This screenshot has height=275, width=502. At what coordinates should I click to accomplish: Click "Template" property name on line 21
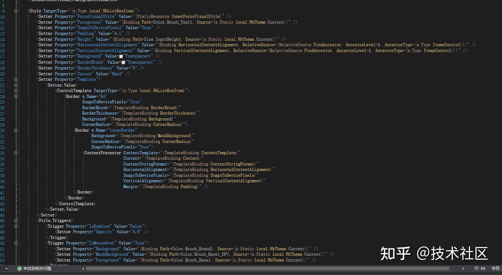(87, 79)
